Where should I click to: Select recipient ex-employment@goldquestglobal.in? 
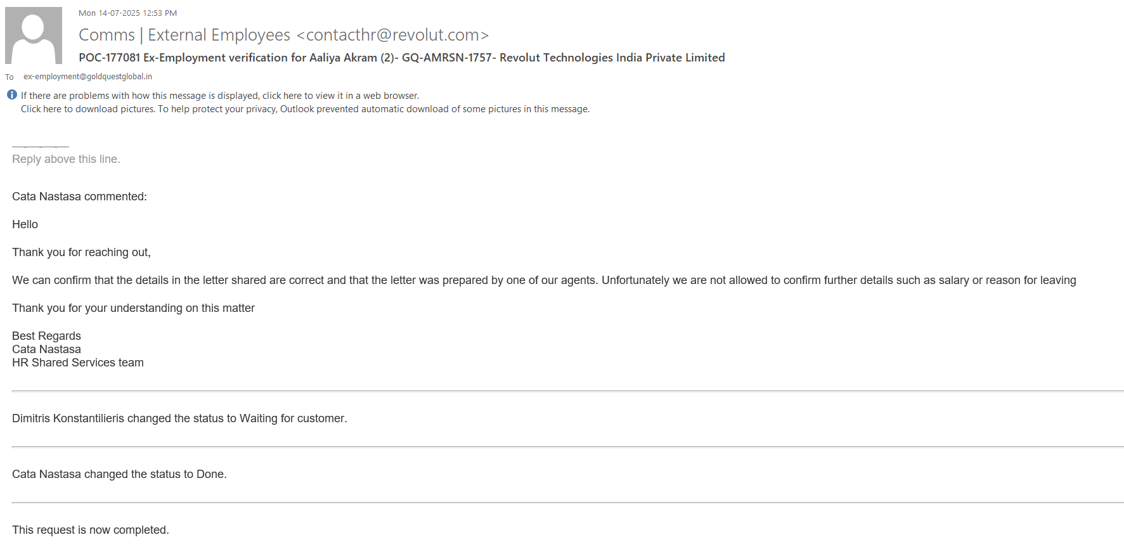87,77
